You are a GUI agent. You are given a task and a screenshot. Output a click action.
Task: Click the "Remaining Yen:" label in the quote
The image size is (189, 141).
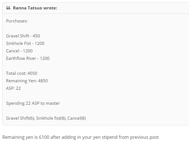click(x=19, y=81)
